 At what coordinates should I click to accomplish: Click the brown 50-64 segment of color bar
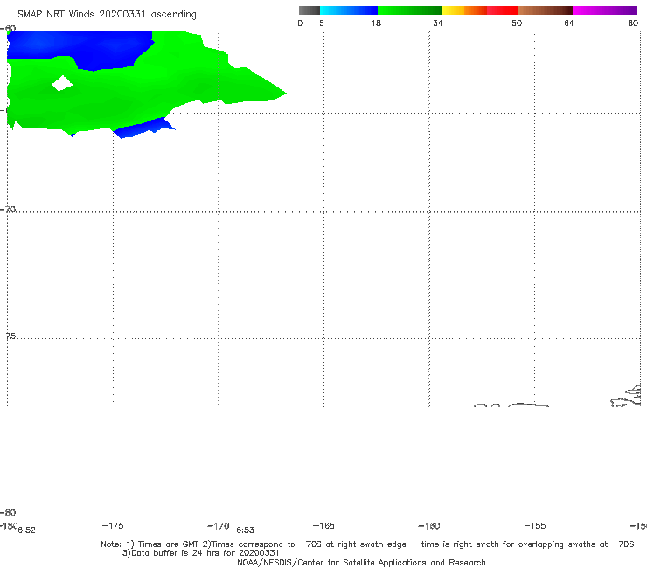pyautogui.click(x=545, y=10)
